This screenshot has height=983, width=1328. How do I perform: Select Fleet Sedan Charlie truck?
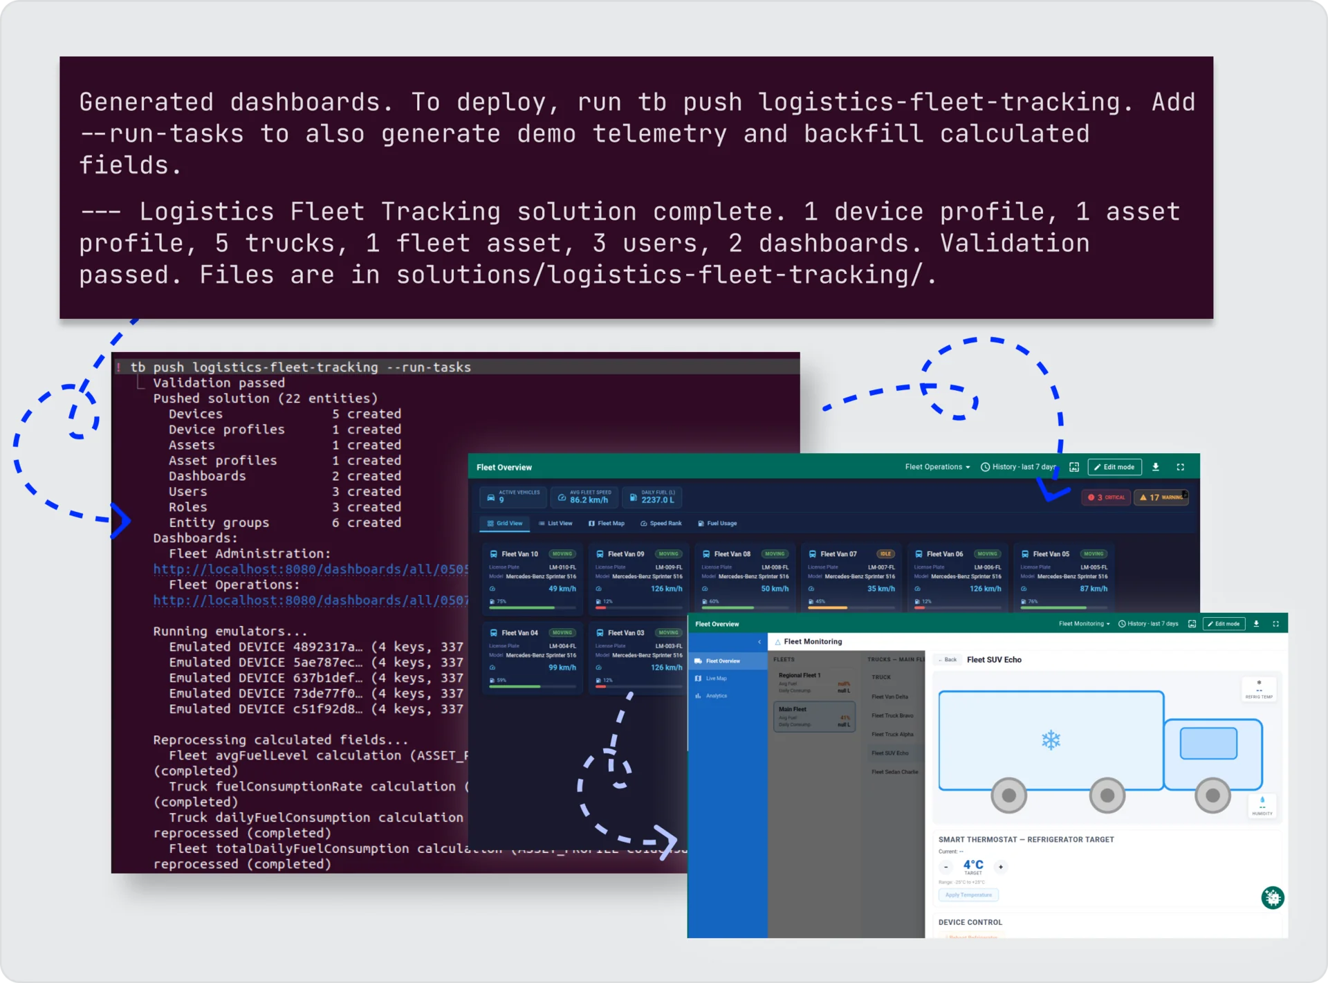pyautogui.click(x=895, y=772)
